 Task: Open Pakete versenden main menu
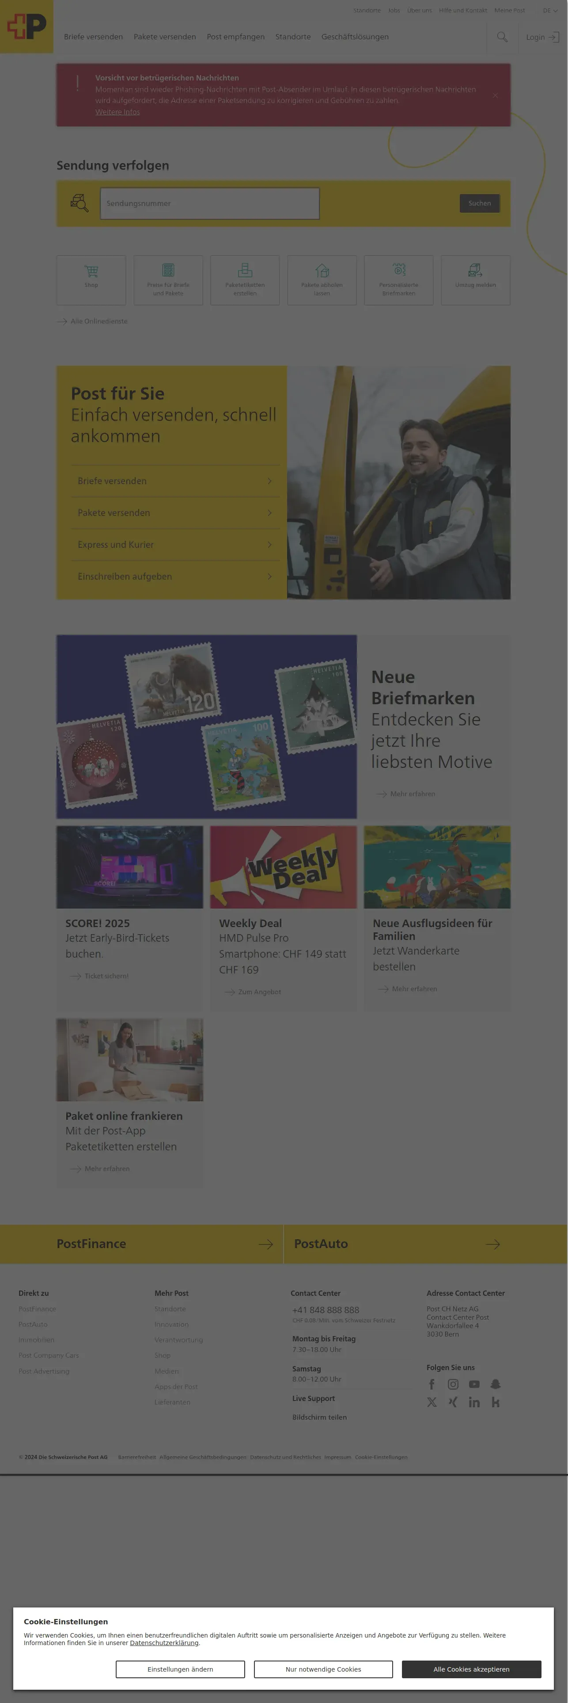tap(164, 37)
